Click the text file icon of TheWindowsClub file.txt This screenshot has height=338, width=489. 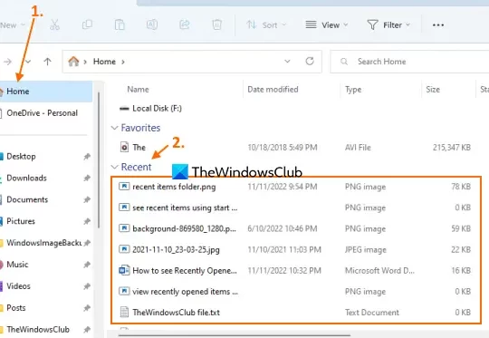click(x=124, y=312)
